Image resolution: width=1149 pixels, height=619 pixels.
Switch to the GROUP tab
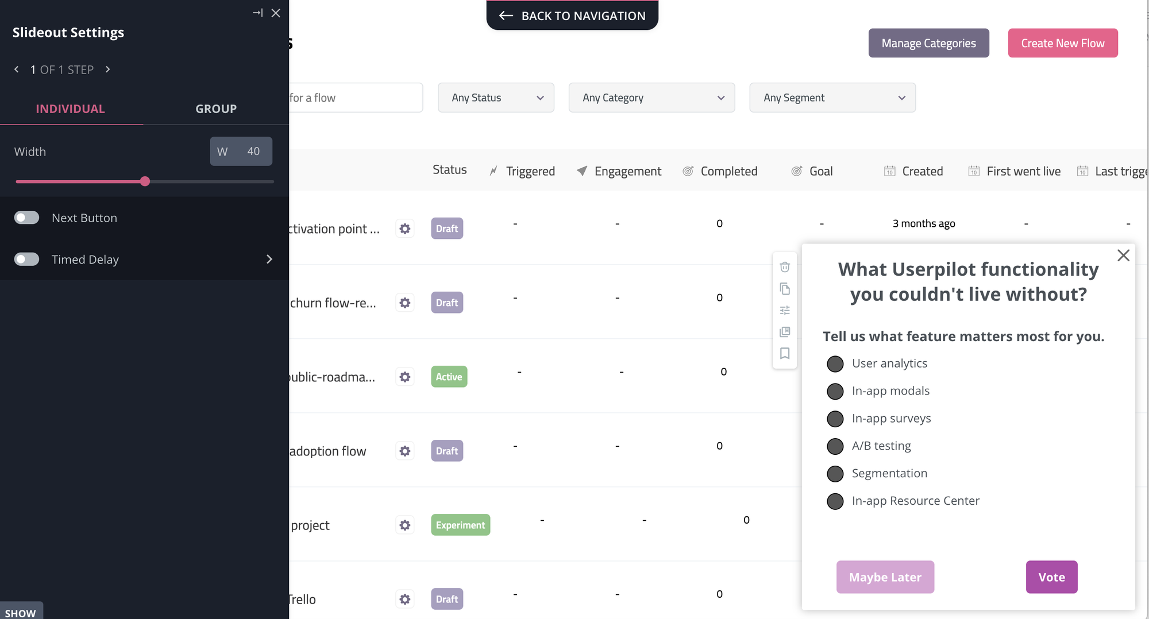tap(216, 109)
